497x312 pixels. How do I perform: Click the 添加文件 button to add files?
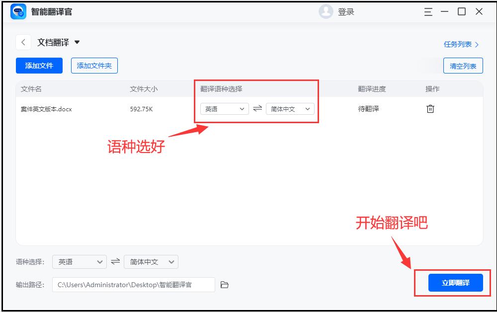coord(39,65)
